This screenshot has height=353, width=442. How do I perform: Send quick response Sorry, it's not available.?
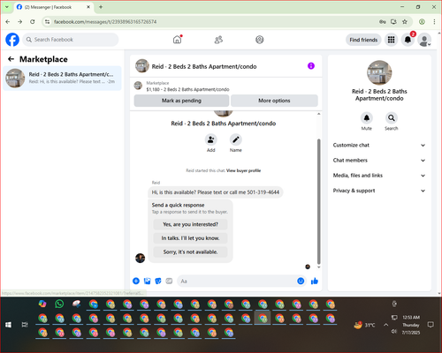tap(190, 252)
